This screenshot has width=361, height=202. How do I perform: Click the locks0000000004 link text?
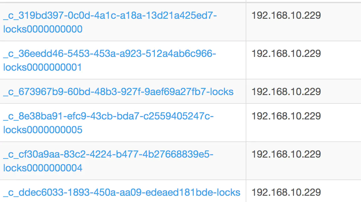pyautogui.click(x=43, y=168)
